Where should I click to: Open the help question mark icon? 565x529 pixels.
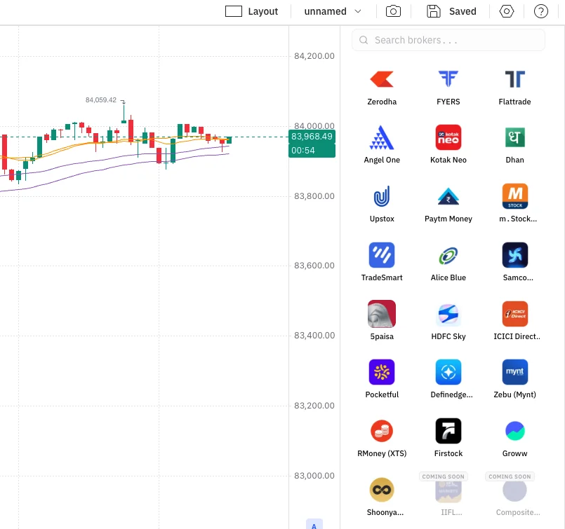tap(541, 11)
